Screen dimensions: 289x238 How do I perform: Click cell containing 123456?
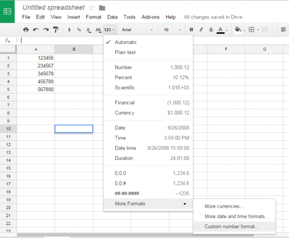coord(36,58)
